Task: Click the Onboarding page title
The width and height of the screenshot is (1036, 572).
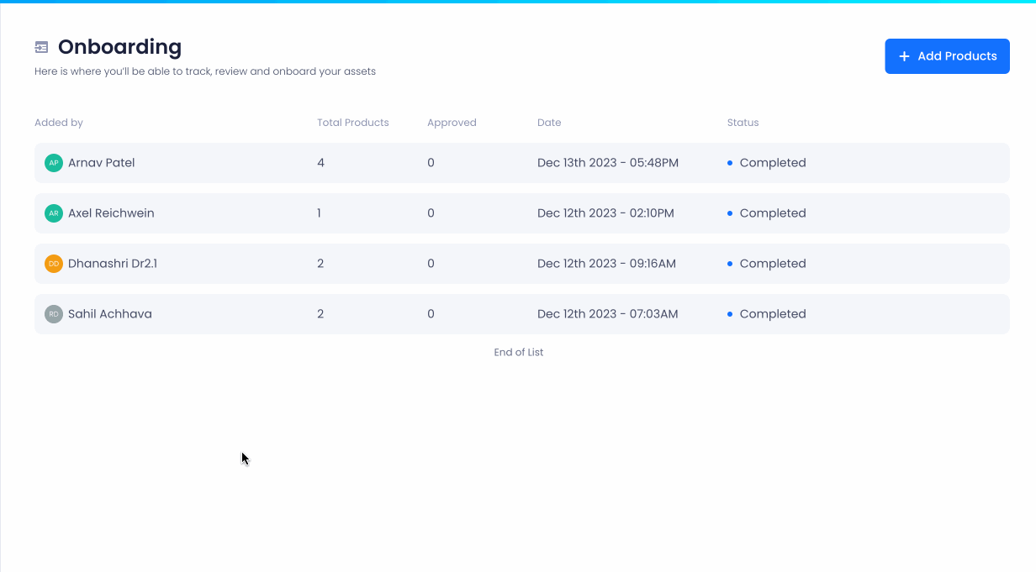Action: [119, 47]
